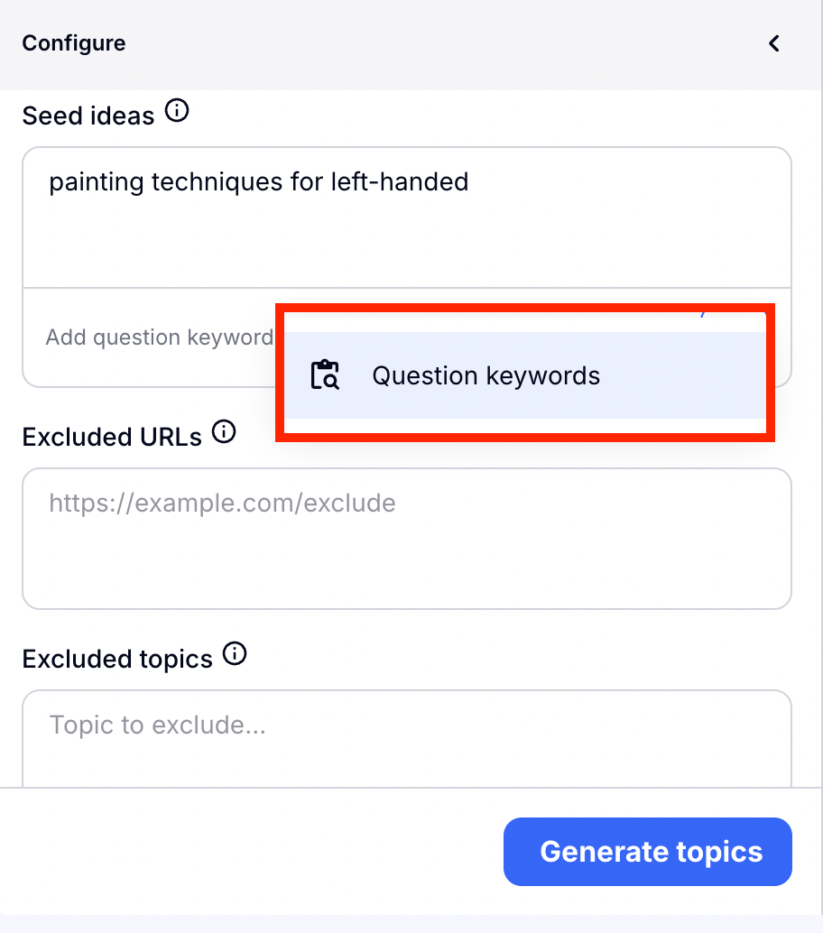This screenshot has width=823, height=933.
Task: Show the Seed ideas info tooltip icon
Action: pyautogui.click(x=178, y=112)
